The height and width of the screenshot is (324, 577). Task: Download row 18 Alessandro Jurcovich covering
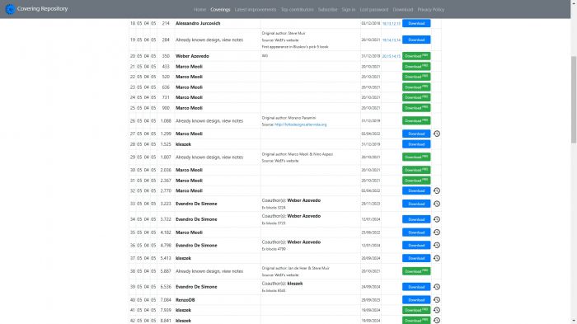(416, 23)
